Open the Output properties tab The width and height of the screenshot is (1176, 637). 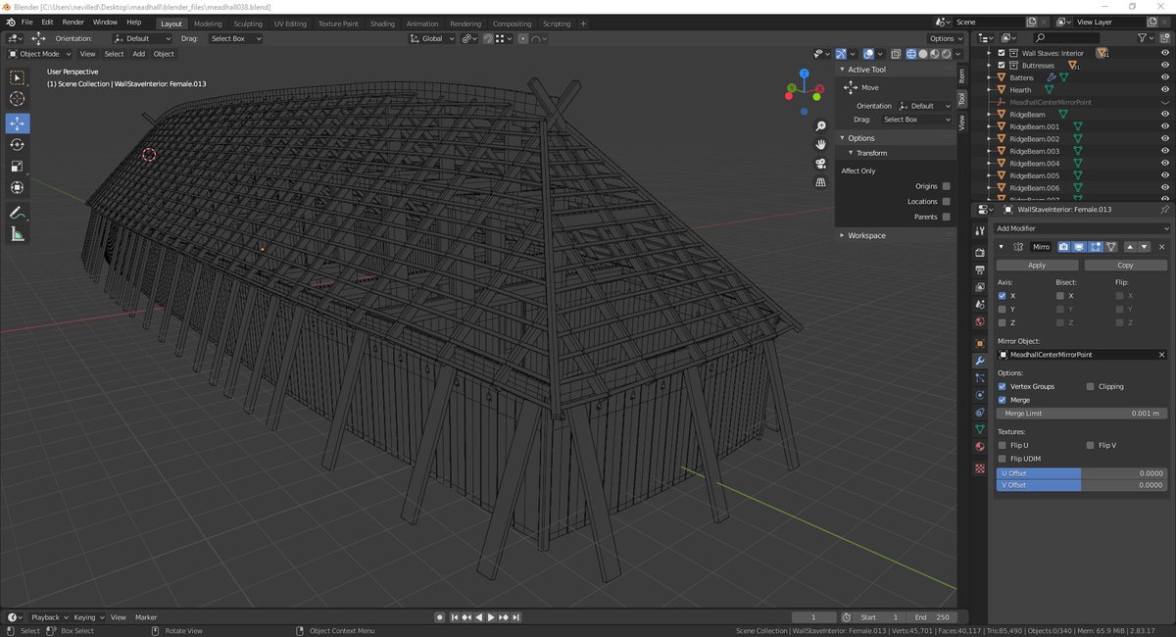pyautogui.click(x=979, y=269)
